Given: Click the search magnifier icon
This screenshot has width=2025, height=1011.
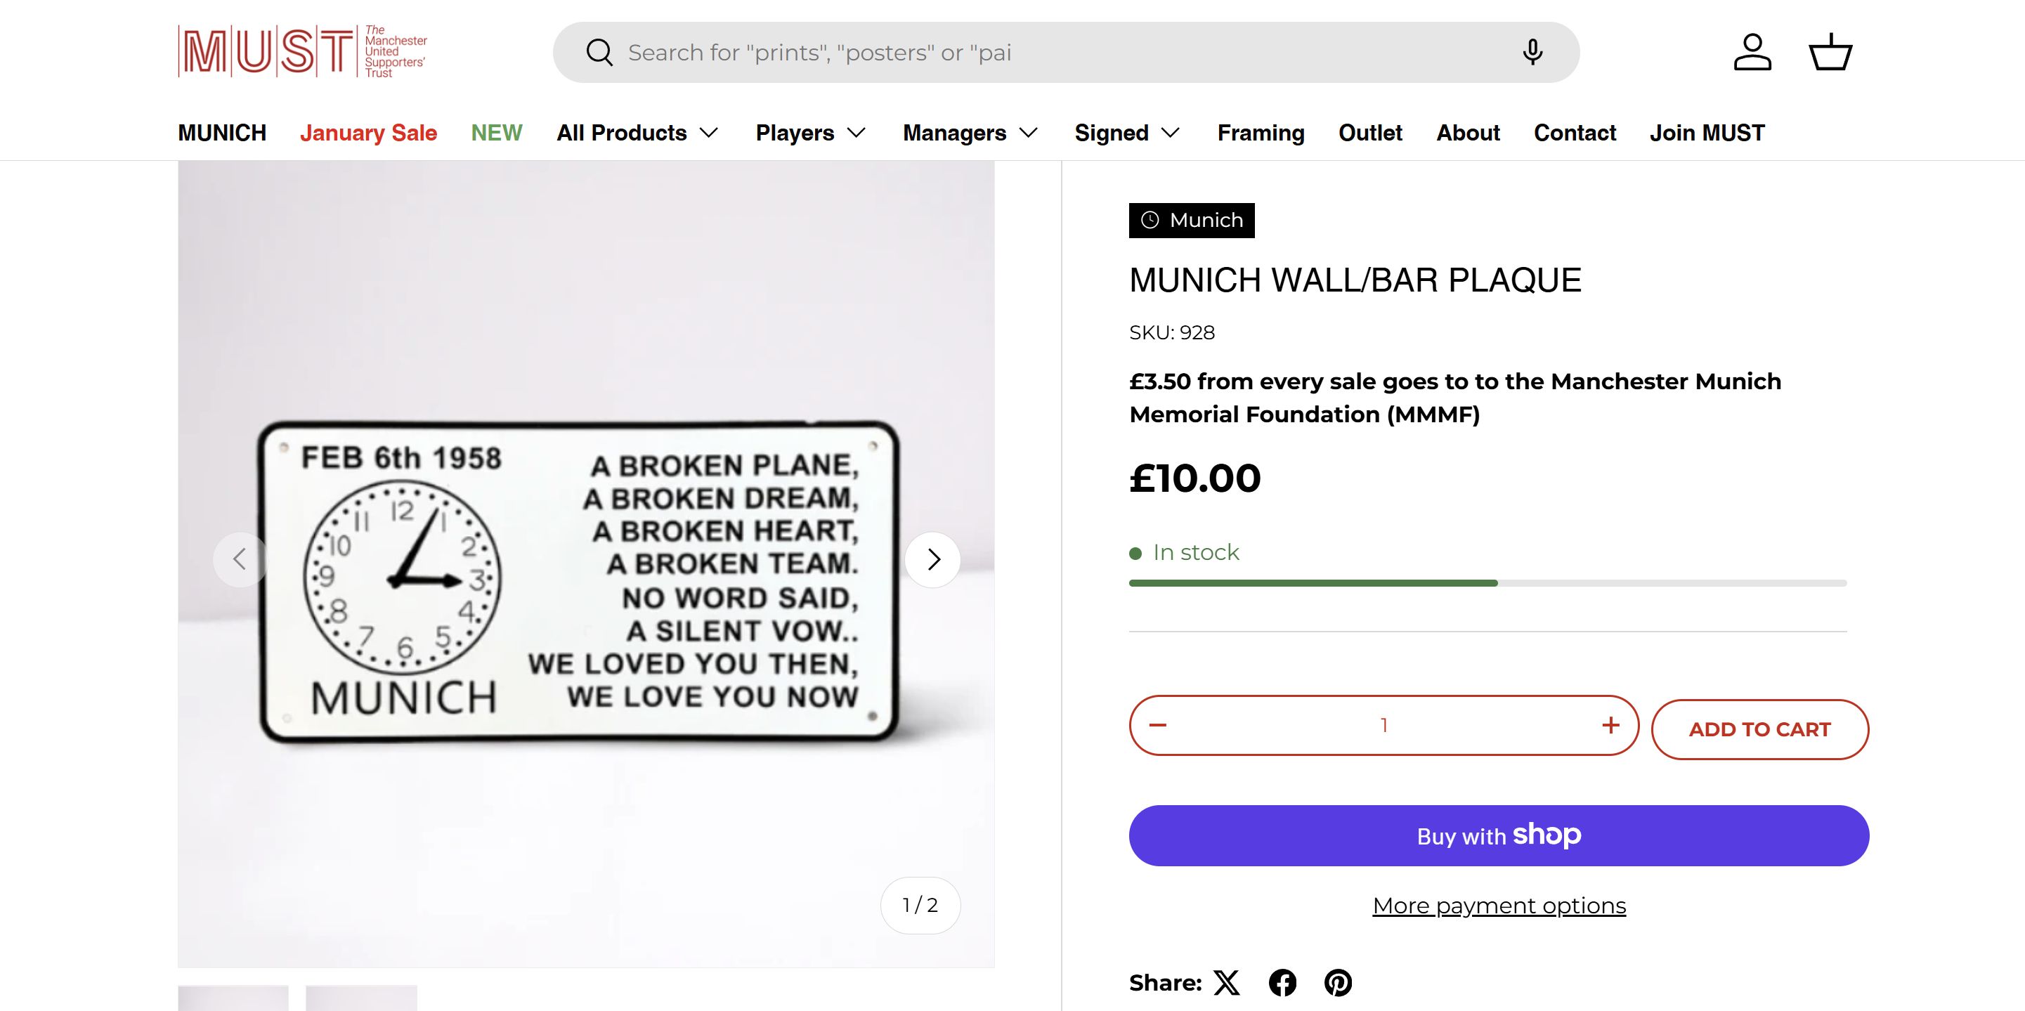Looking at the screenshot, I should (599, 53).
